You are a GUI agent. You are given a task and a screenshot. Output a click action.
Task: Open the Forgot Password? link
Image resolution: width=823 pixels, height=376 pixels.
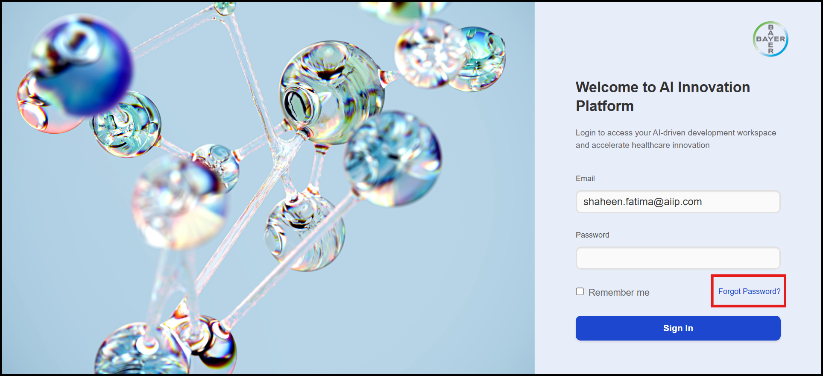click(x=749, y=291)
